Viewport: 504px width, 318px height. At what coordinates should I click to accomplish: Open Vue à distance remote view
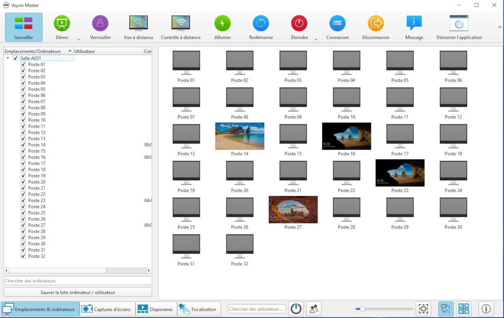(138, 23)
